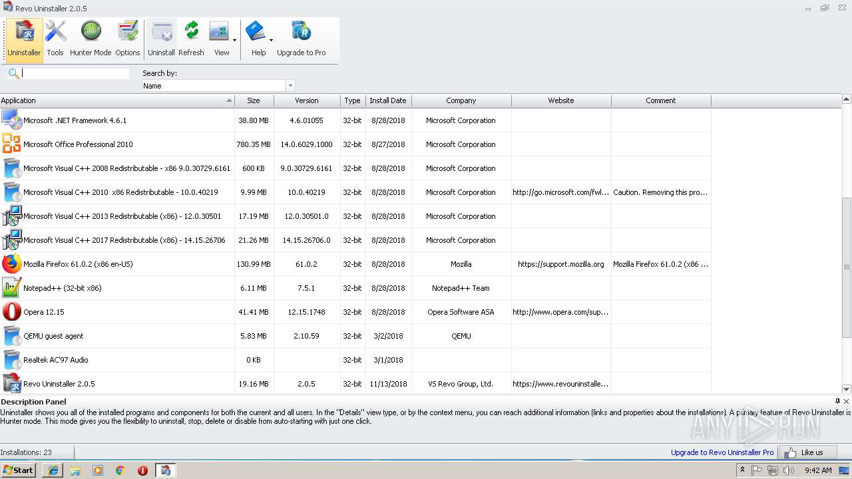Select the Opera 12.15 icon
Viewport: 852px width, 479px height.
(x=11, y=312)
